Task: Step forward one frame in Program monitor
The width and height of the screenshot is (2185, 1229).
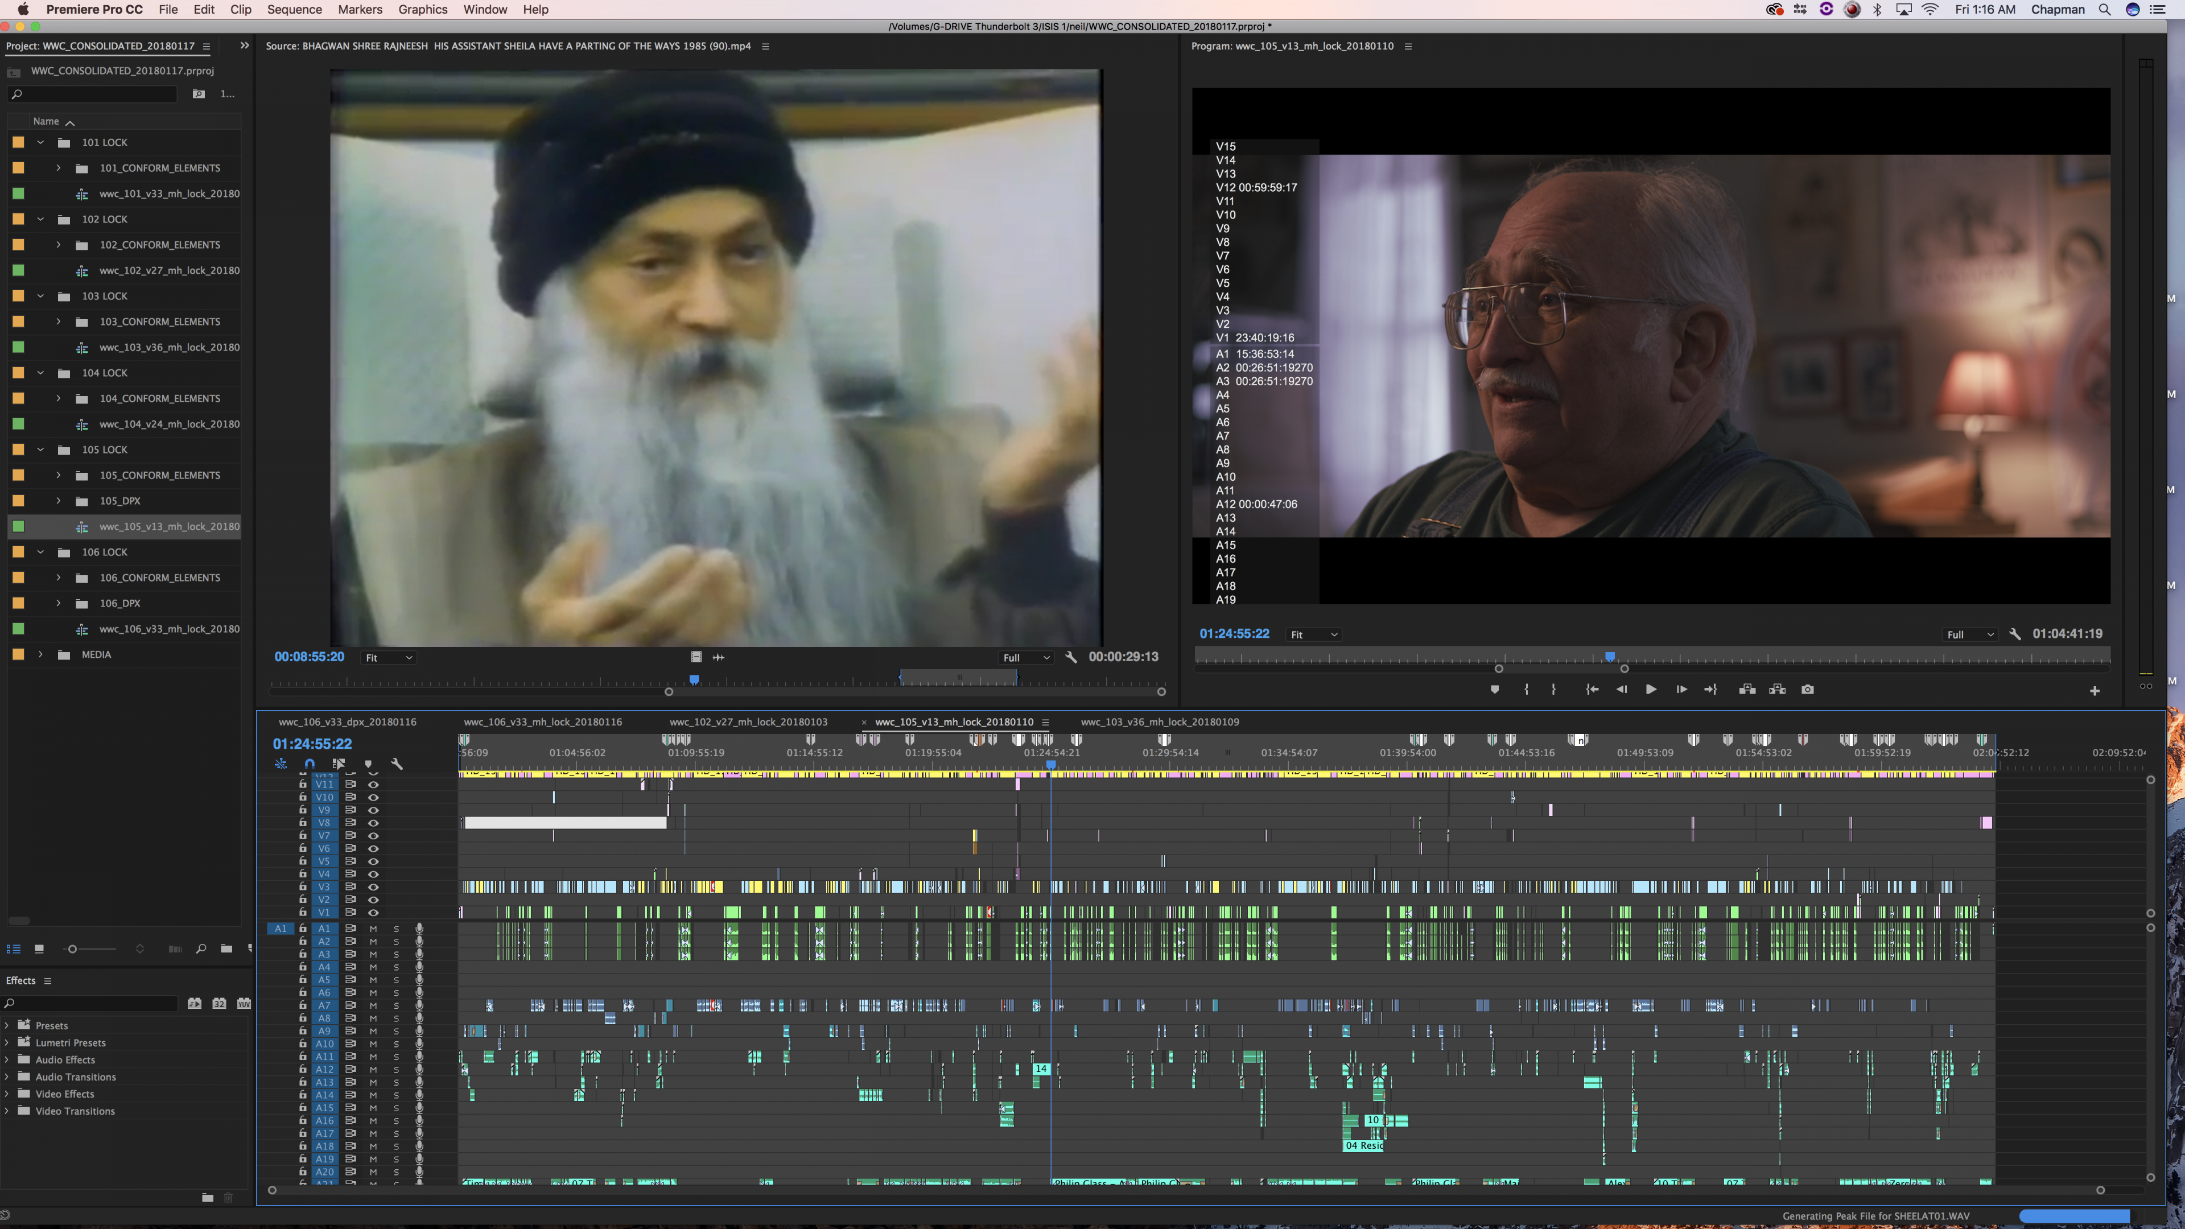Action: (1681, 690)
